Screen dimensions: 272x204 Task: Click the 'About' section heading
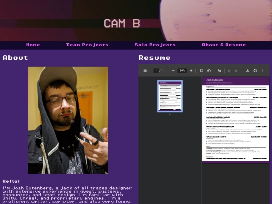pyautogui.click(x=15, y=58)
